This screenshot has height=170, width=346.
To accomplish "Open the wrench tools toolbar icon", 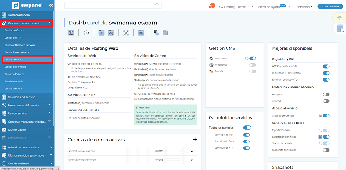I will 126,33.
